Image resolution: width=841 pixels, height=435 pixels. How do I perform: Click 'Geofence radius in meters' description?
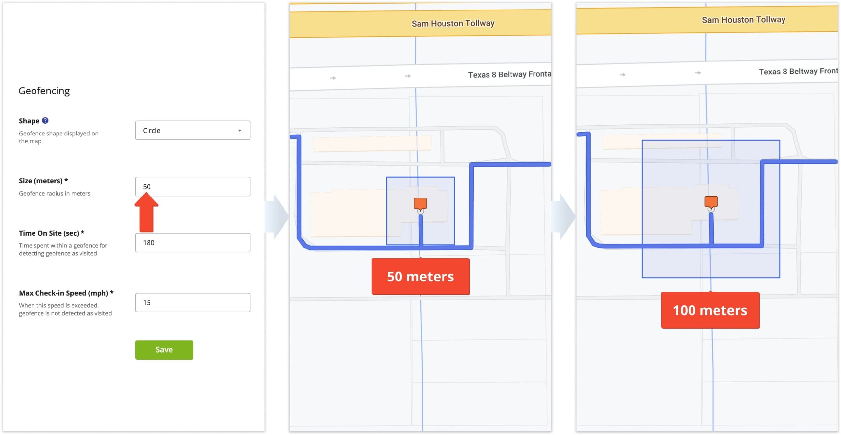click(x=55, y=193)
